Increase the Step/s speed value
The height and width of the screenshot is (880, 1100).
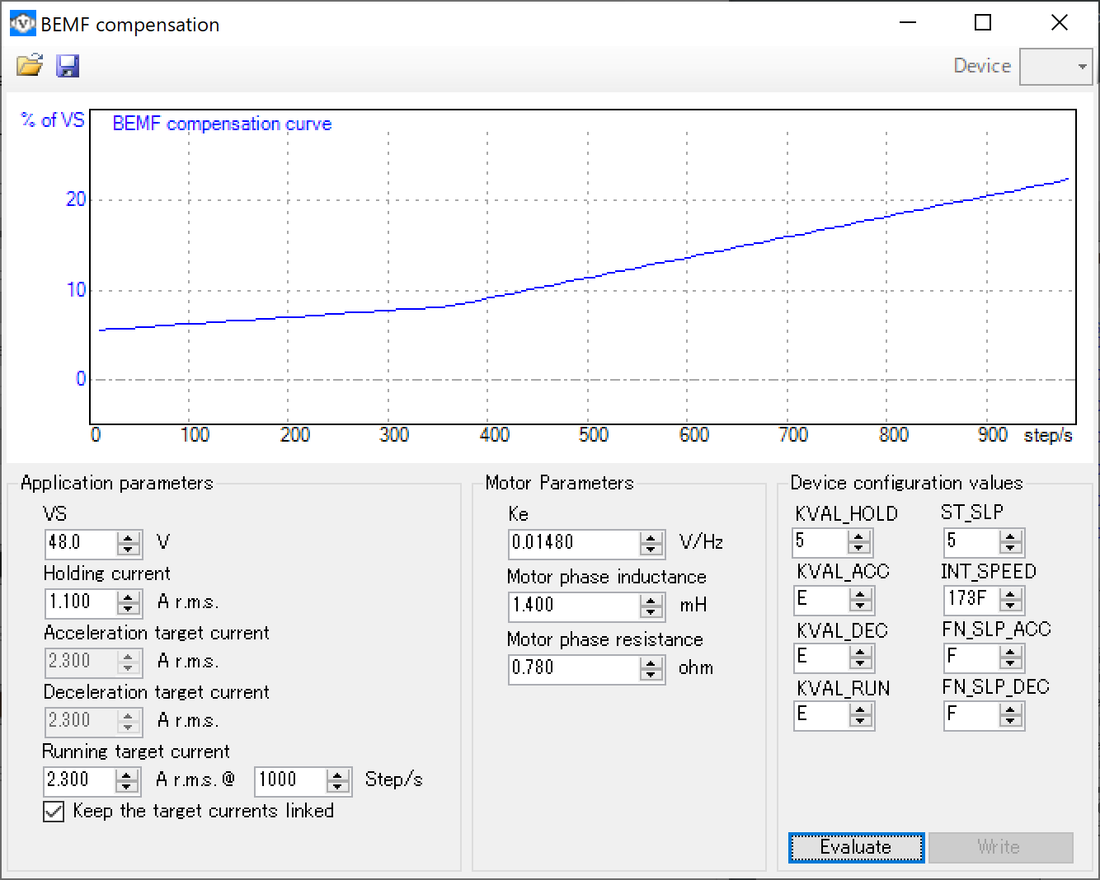tap(338, 775)
